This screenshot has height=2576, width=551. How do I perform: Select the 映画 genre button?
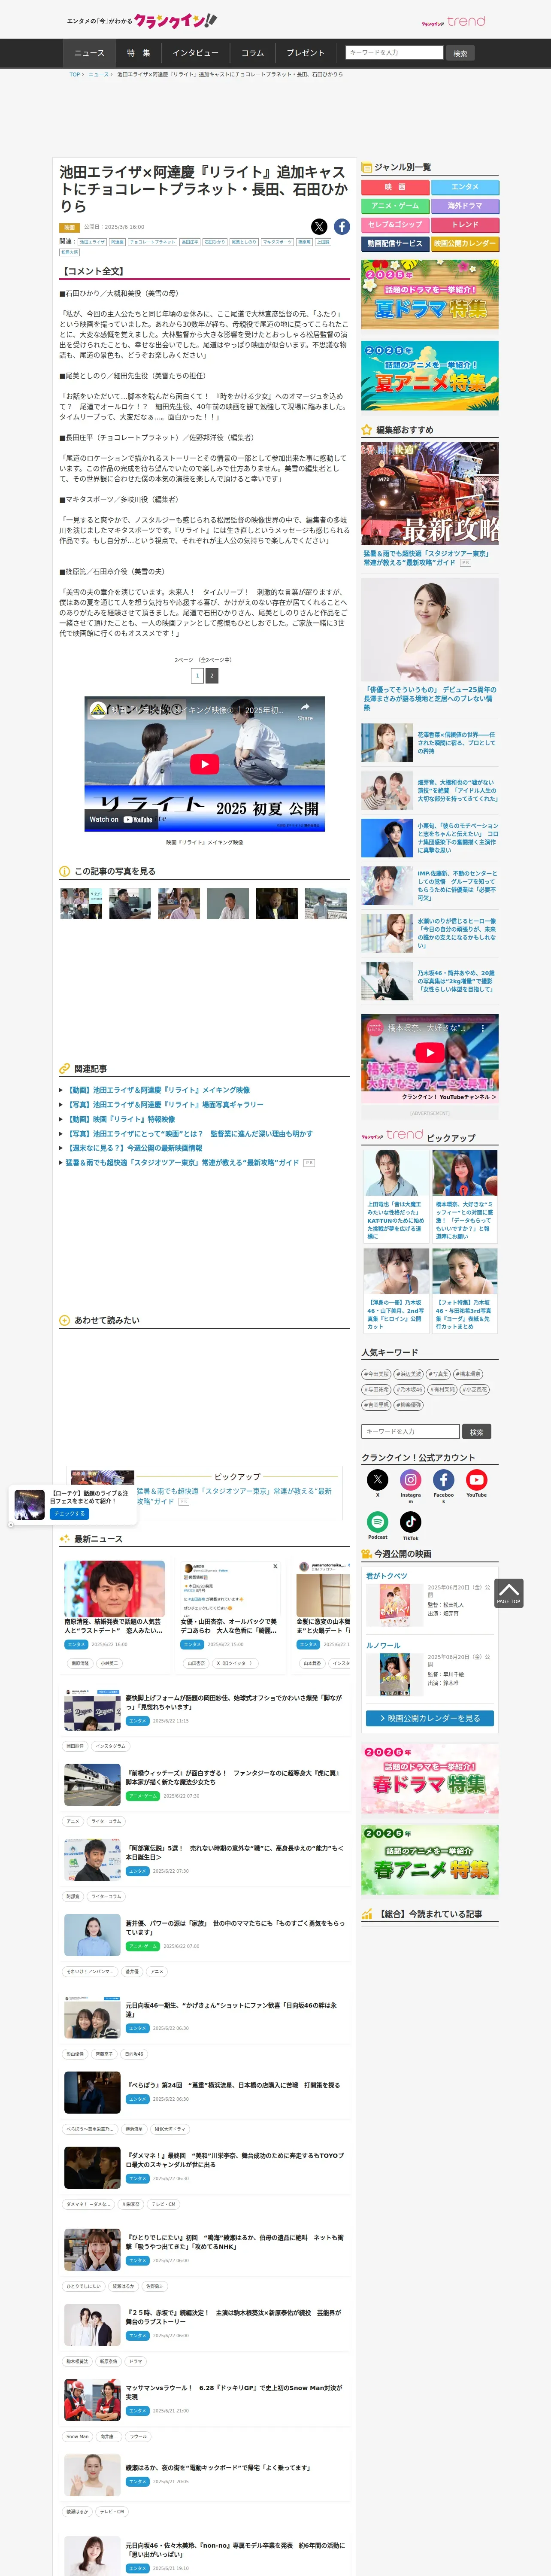(x=395, y=187)
